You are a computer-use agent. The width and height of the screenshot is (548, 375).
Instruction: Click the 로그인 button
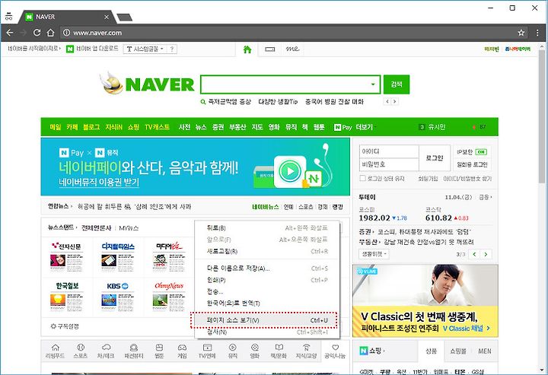pos(435,157)
